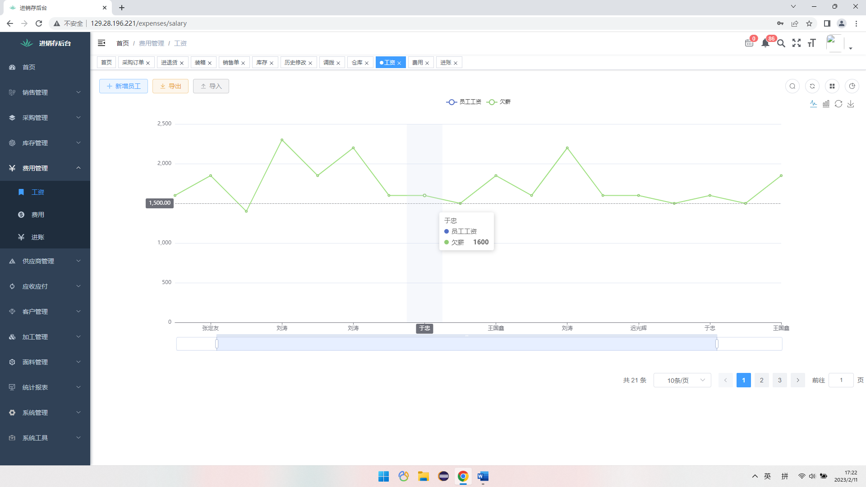866x487 pixels.
Task: Select 工资 in the sidebar submenu
Action: click(45, 192)
